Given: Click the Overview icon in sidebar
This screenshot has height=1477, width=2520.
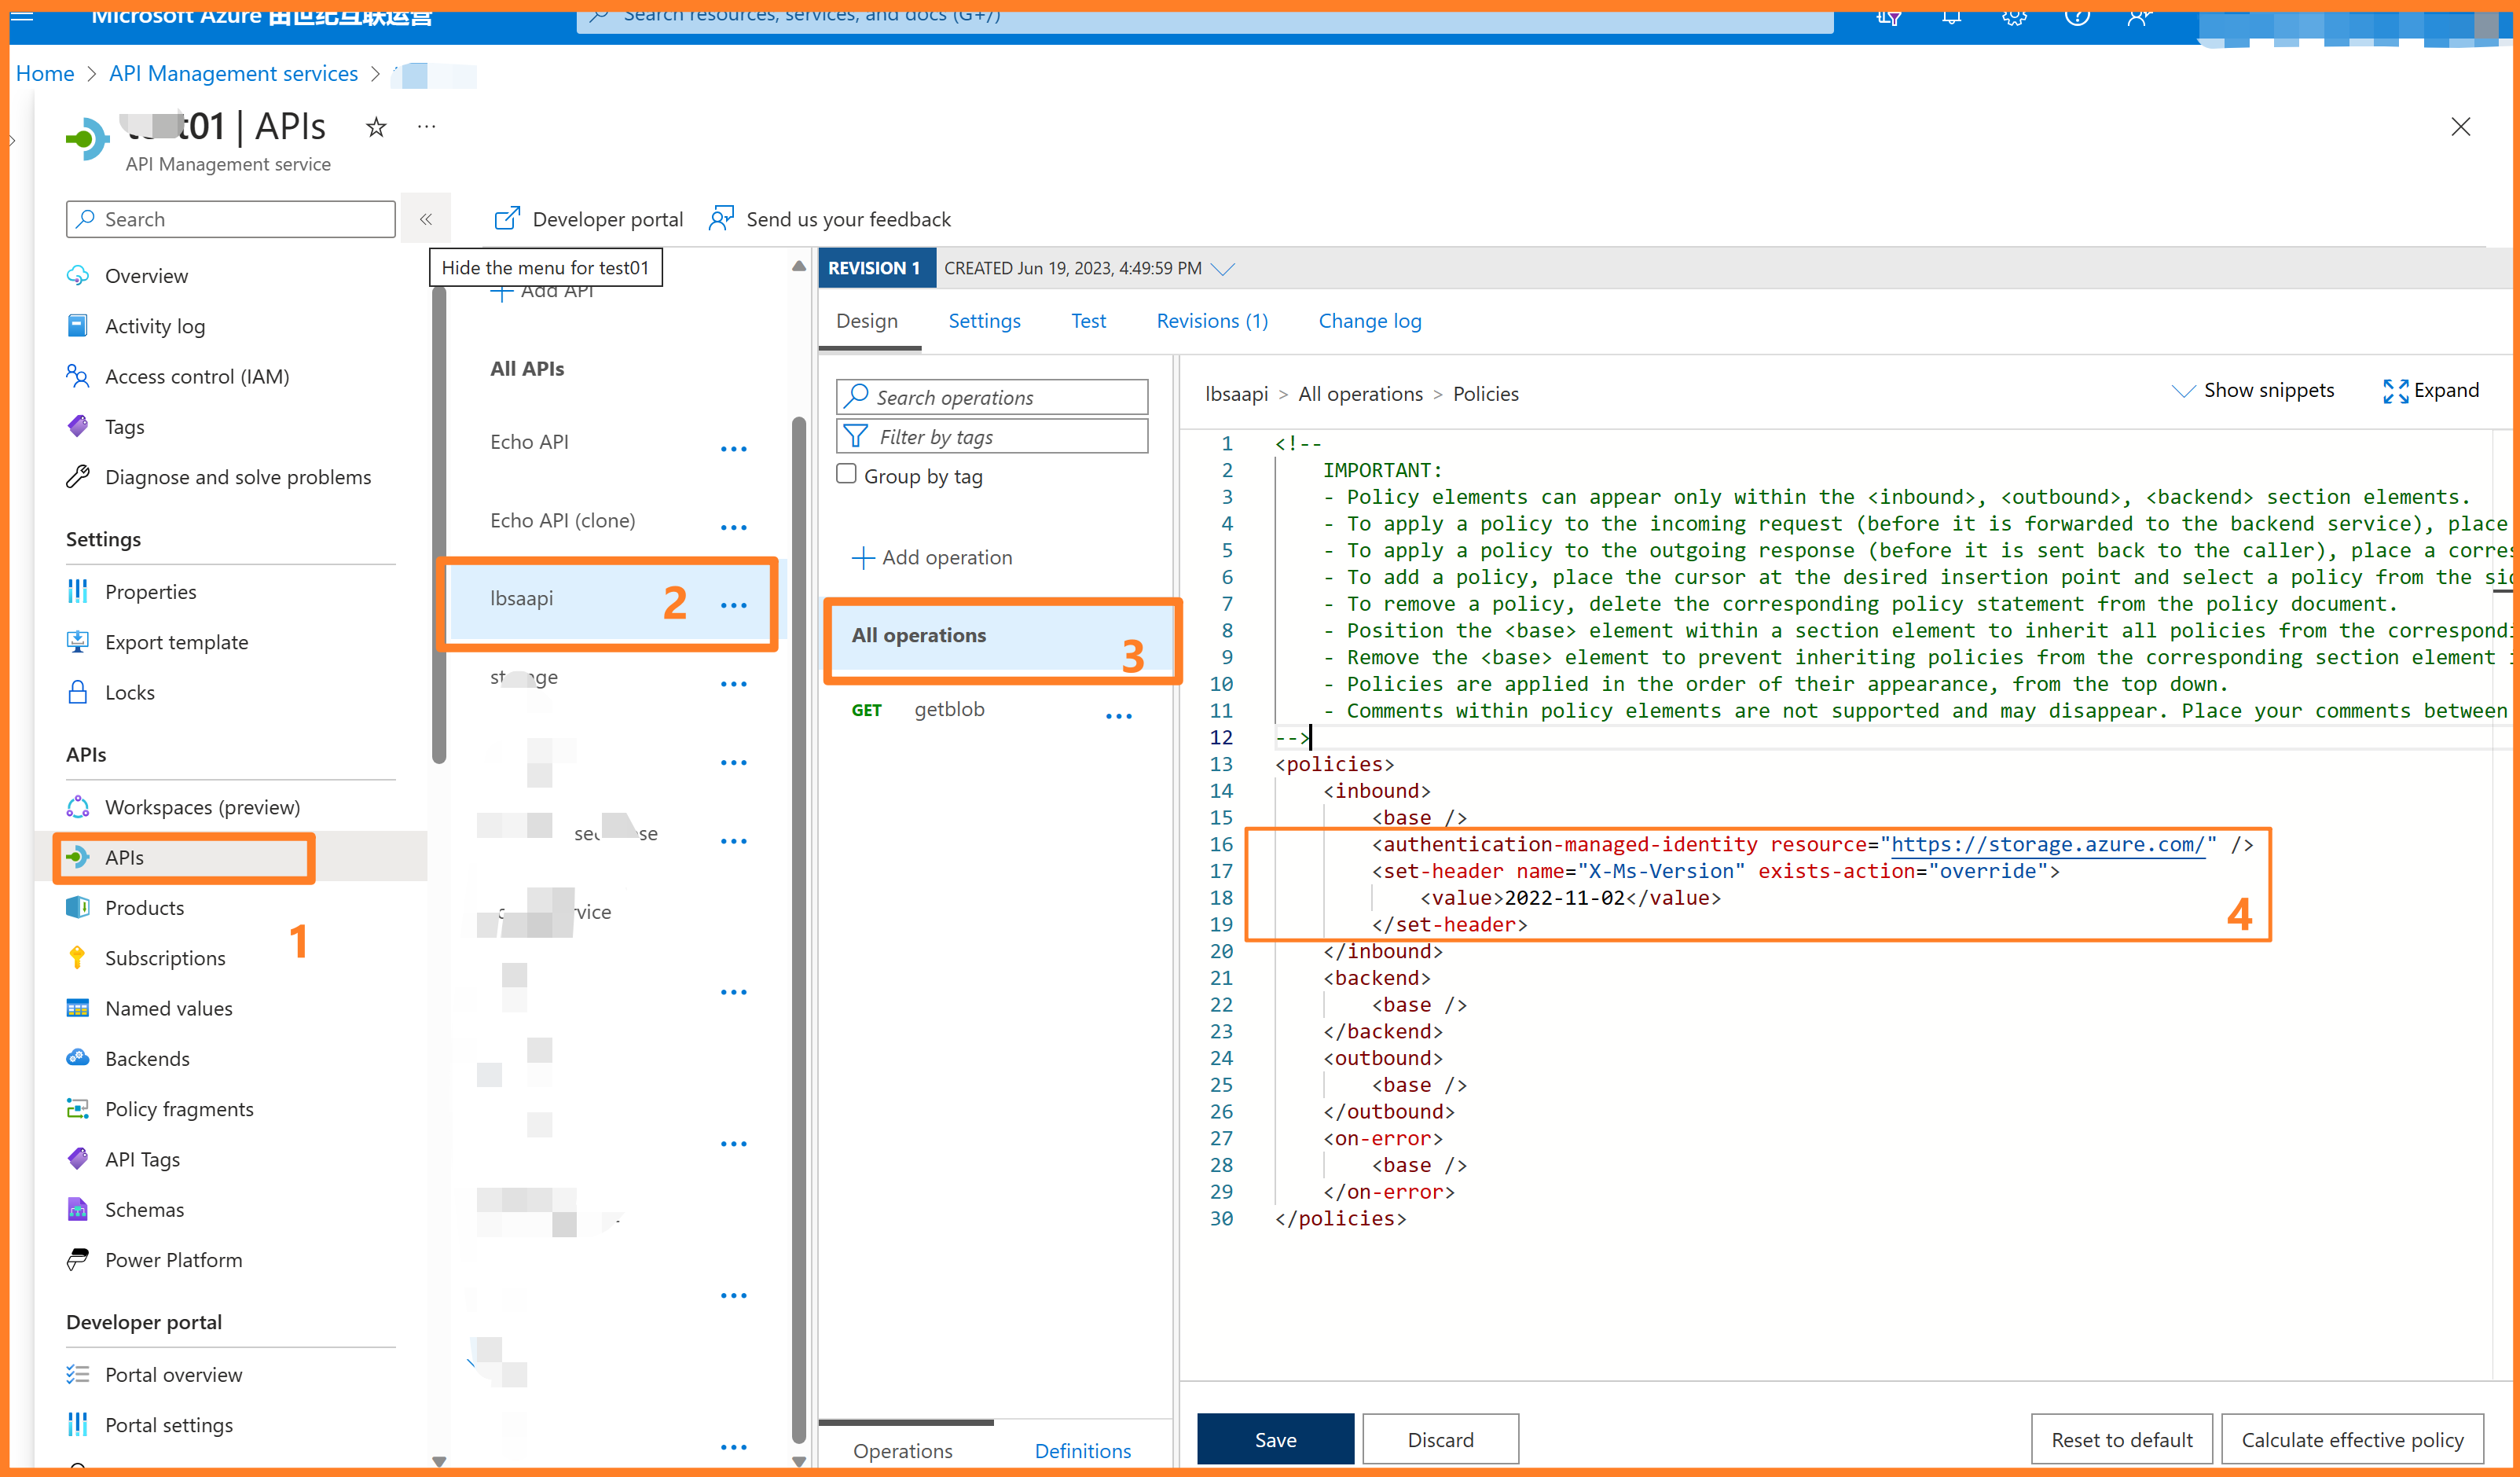Looking at the screenshot, I should (81, 274).
